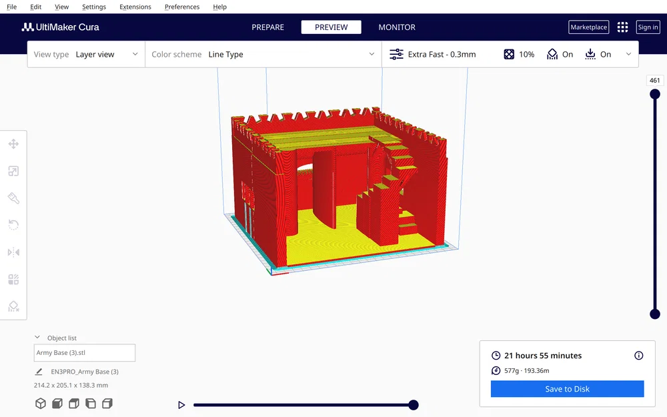Viewport: 667px width, 417px height.
Task: Expand the print settings panel chevron
Action: (628, 54)
